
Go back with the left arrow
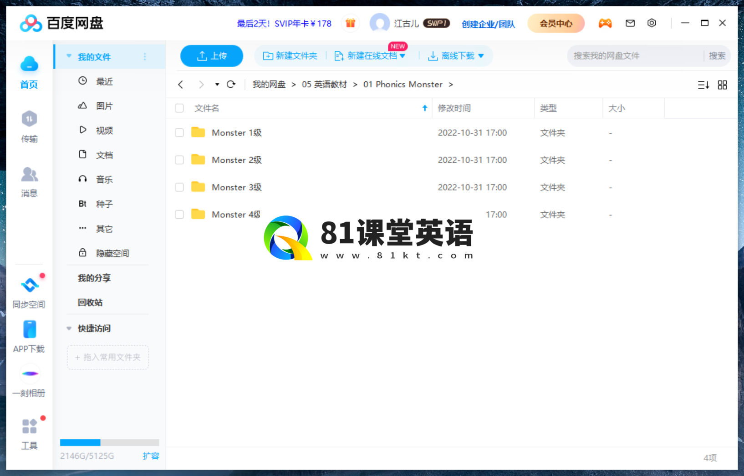pyautogui.click(x=181, y=85)
